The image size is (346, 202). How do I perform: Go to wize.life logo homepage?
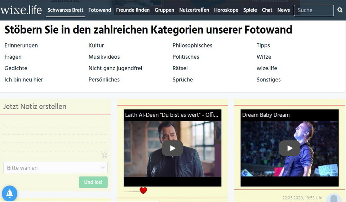(21, 10)
